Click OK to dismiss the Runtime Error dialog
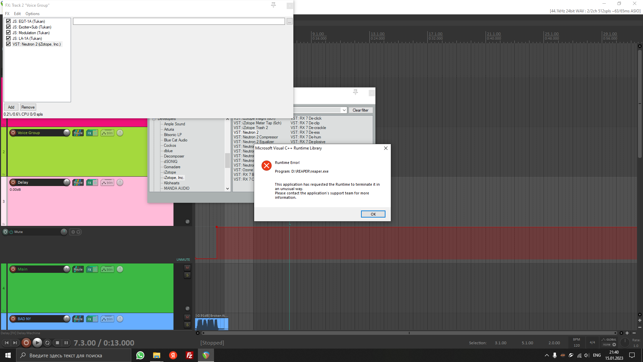The height and width of the screenshot is (362, 643). click(x=373, y=214)
